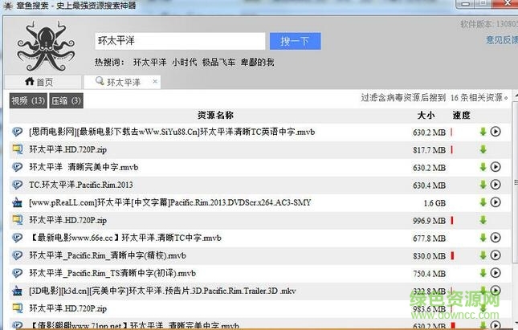The image size is (518, 330).
Task: Click the green download arrow for TC.环太平洋.Pacific.Rim.2013
Action: pos(483,185)
